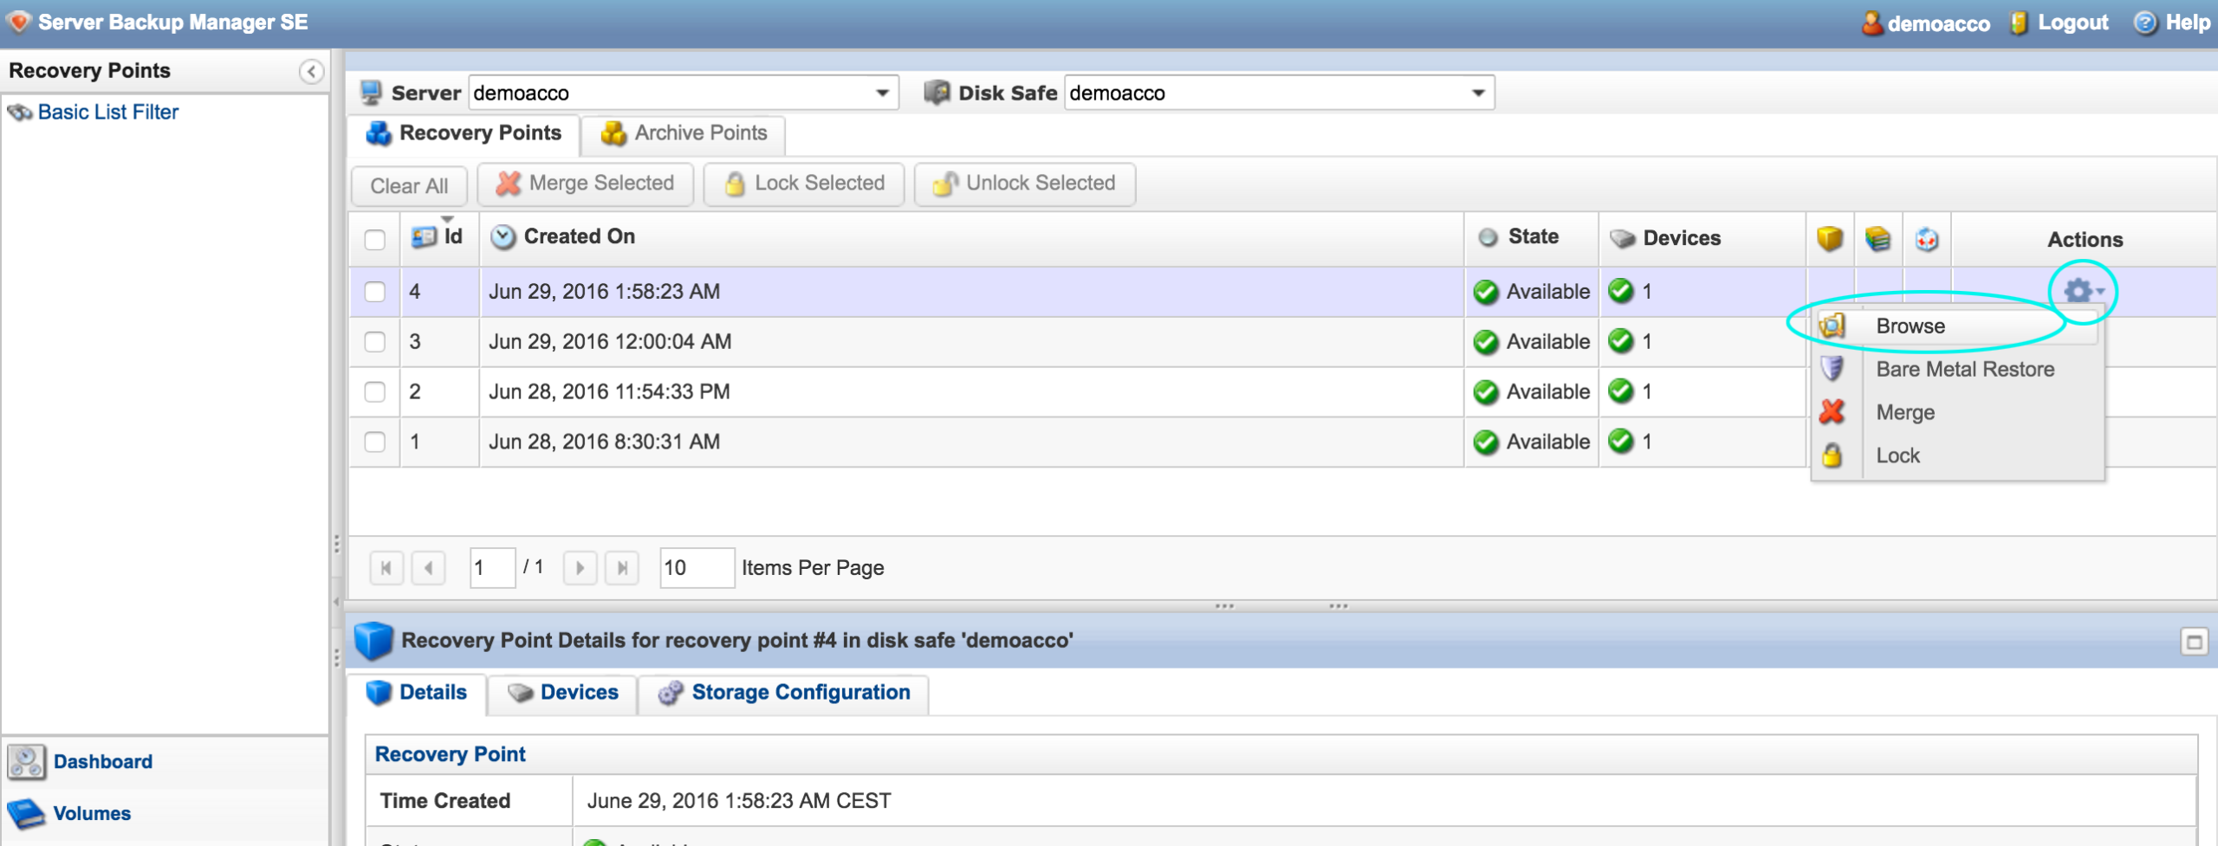Choose Browse from the actions menu

[x=1910, y=326]
